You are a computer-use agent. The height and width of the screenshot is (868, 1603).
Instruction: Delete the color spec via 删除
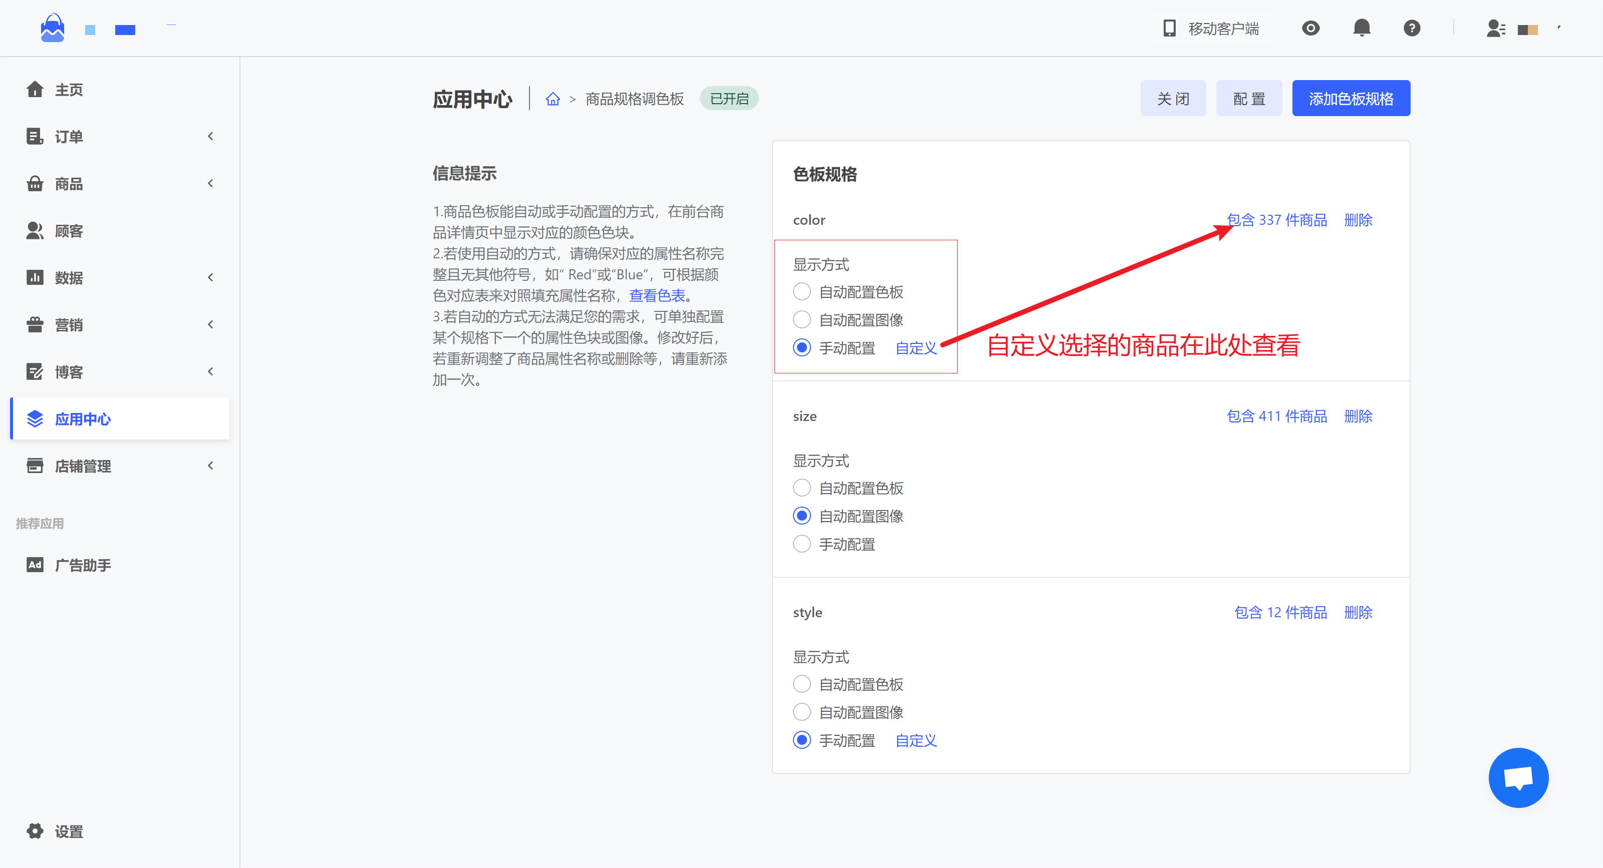click(x=1359, y=220)
